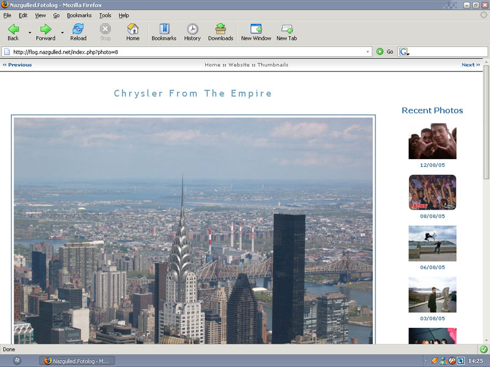
Task: Click the main Chrysler building photo
Action: [193, 231]
